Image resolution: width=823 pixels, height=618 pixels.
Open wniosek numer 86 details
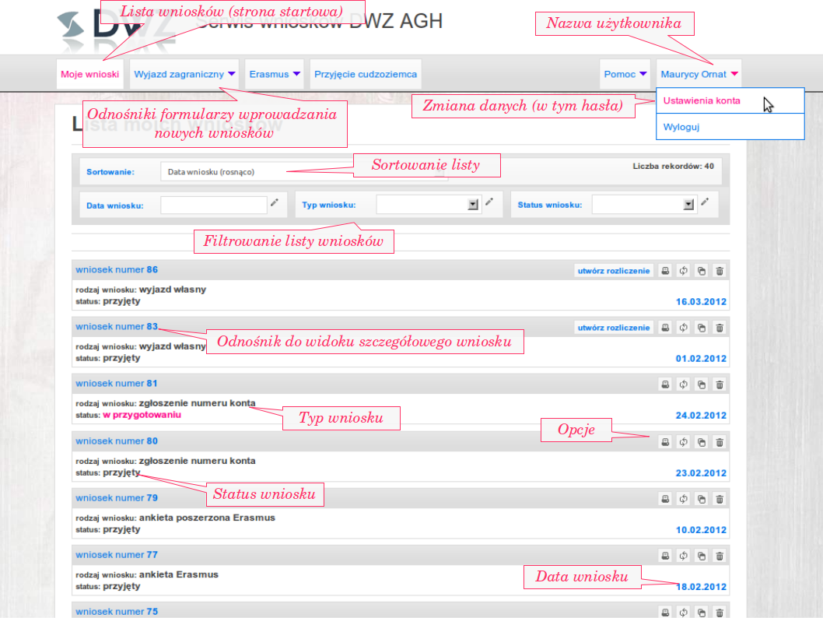[117, 269]
